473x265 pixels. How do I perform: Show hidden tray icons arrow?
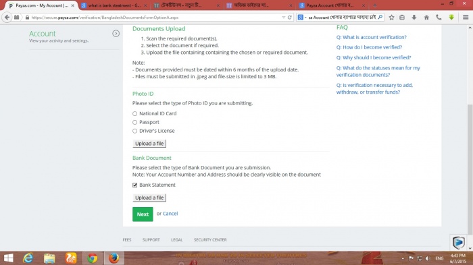[x=403, y=258]
